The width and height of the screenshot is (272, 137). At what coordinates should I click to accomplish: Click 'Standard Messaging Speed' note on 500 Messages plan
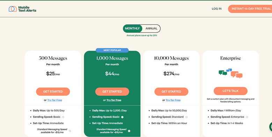coord(52,131)
